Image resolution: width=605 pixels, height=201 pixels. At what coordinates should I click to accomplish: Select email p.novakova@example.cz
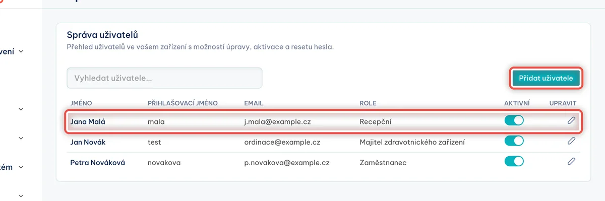click(x=287, y=162)
